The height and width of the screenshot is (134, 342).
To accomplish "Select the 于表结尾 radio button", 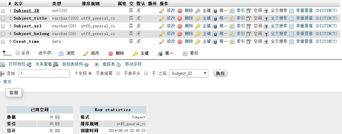I will pos(90,74).
